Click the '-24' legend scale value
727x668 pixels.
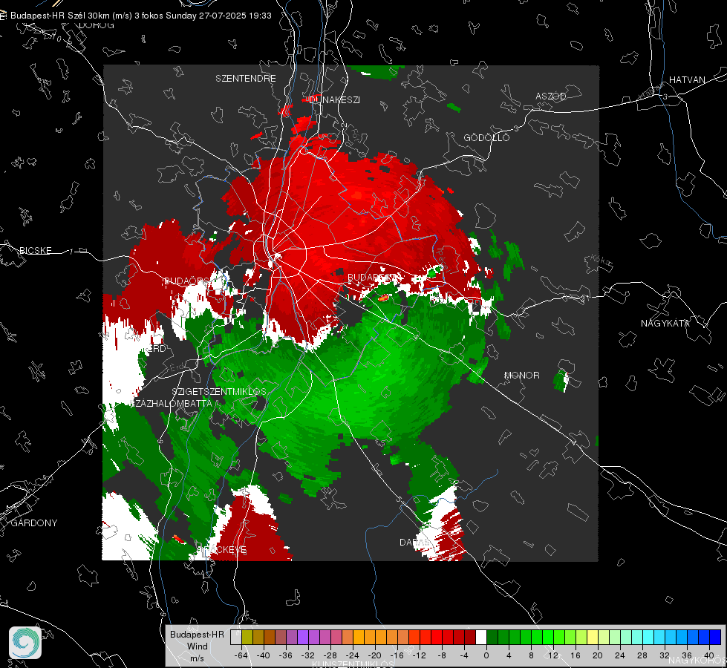[353, 655]
